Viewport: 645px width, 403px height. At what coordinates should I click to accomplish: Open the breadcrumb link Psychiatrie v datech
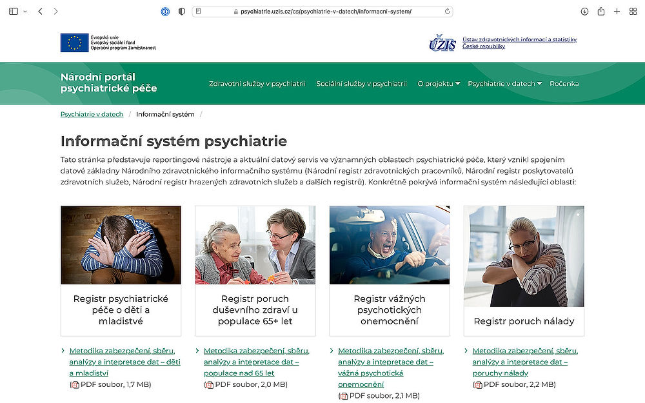pos(92,113)
